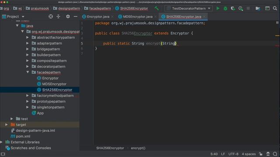This screenshot has height=157, width=280.
Task: Expand builderpattern package arrow
Action: [28, 55]
